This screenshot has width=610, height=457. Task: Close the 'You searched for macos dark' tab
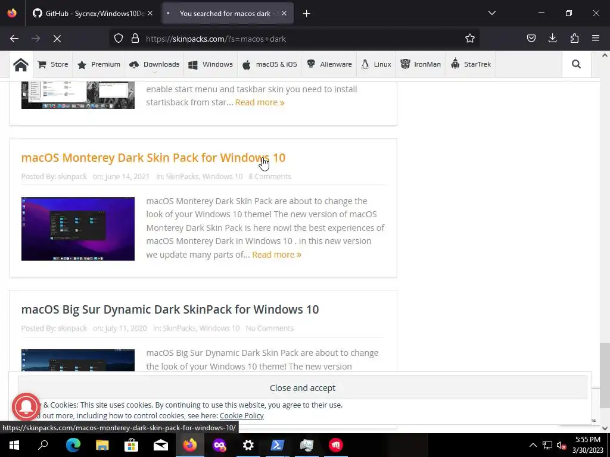[284, 14]
